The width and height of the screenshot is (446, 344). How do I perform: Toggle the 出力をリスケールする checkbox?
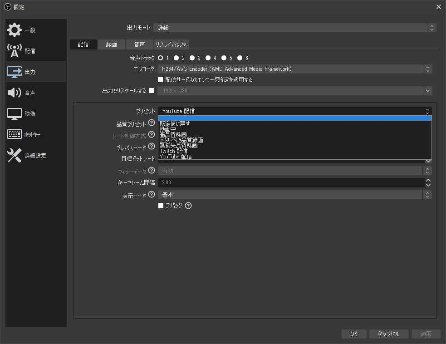(152, 90)
